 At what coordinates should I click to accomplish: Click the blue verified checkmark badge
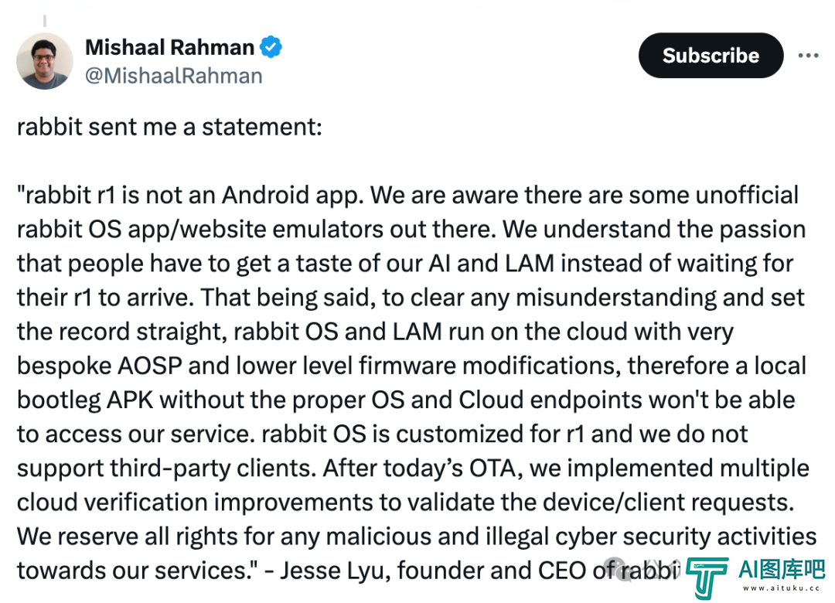click(x=271, y=47)
